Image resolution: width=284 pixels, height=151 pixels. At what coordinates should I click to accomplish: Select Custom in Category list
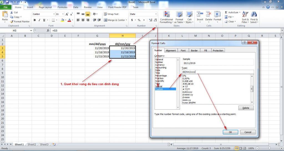[x=165, y=89]
